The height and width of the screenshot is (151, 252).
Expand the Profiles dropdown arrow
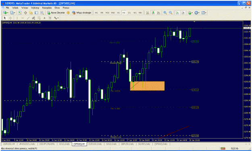[15, 13]
